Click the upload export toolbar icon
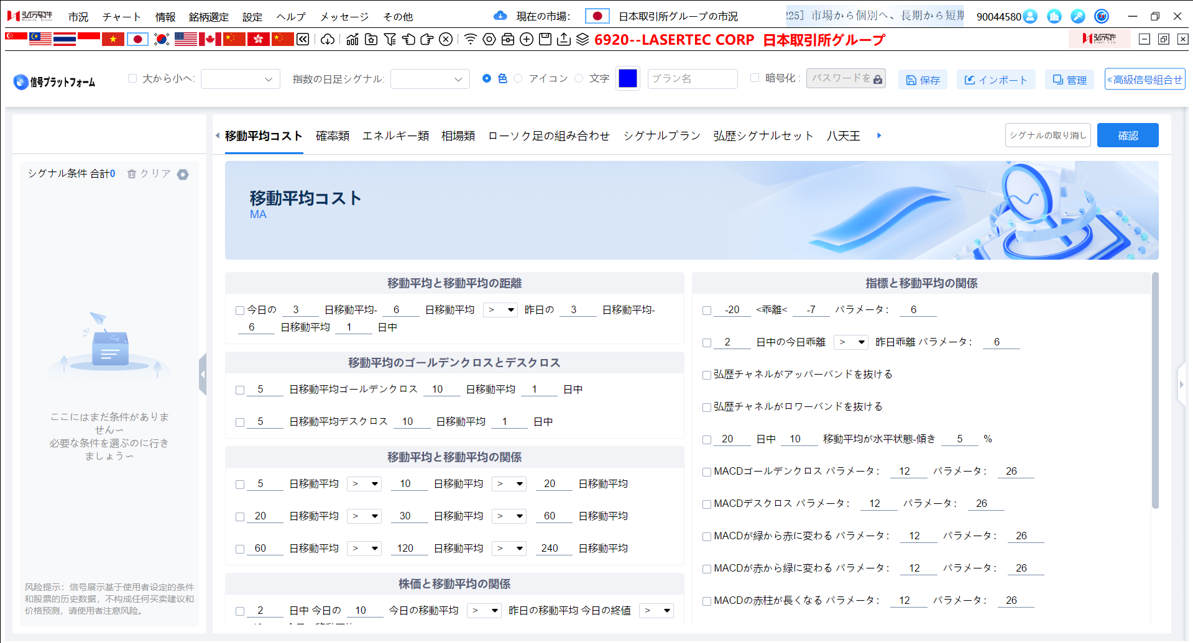1193x643 pixels. pos(564,40)
